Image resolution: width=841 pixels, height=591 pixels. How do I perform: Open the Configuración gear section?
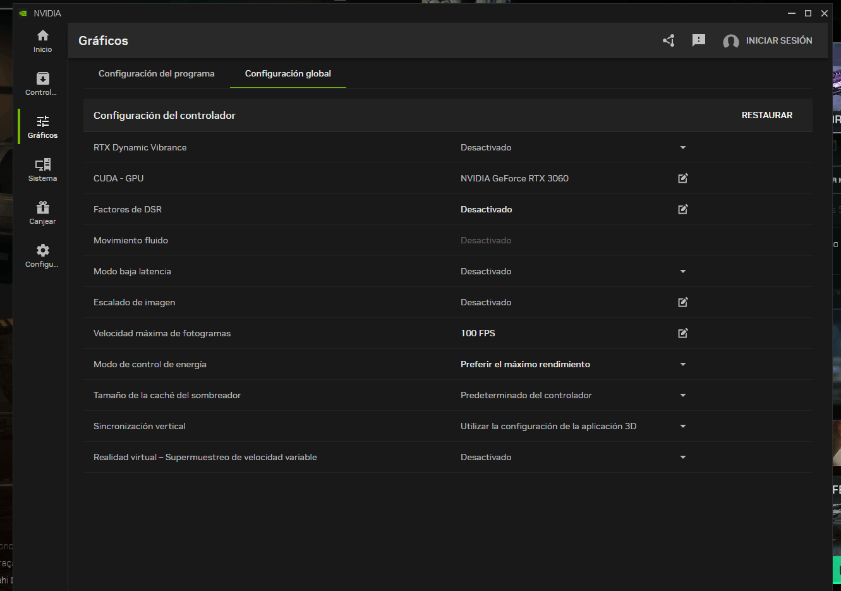coord(43,256)
